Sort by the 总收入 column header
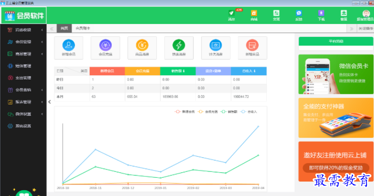 click(x=249, y=71)
